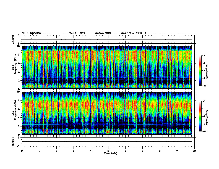The height and width of the screenshot is (169, 219).
Task: Click the ch.1 spectrogram color bar
Action: click(x=200, y=71)
